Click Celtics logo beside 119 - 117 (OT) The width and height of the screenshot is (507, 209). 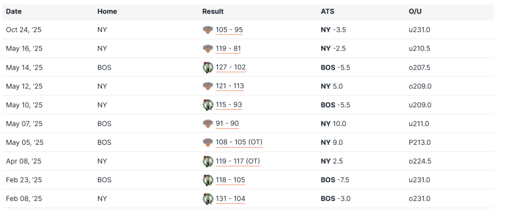click(207, 161)
